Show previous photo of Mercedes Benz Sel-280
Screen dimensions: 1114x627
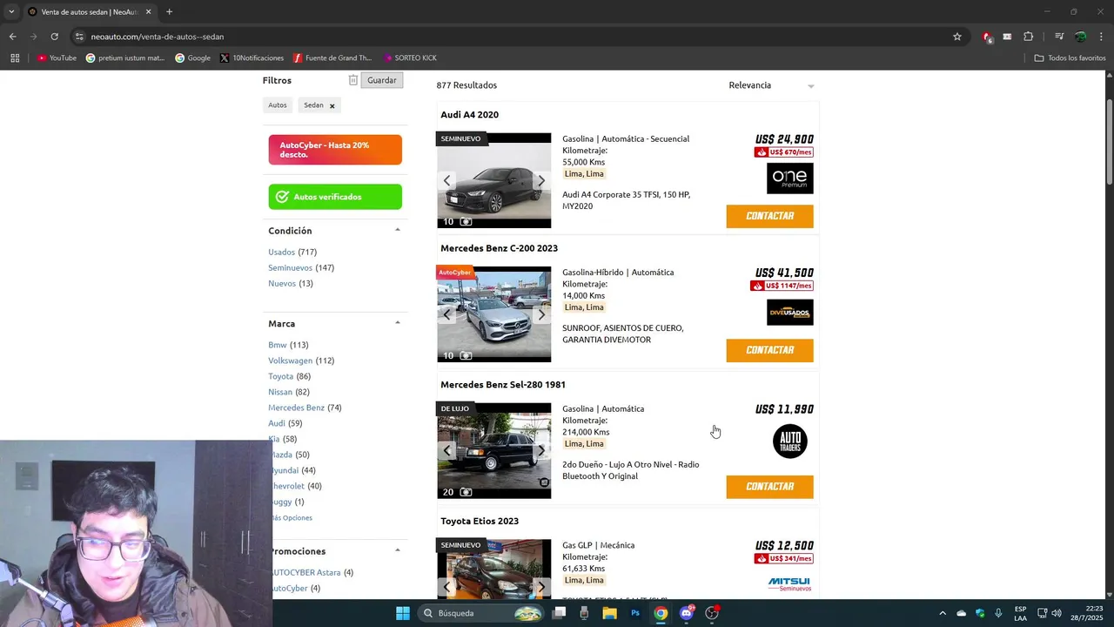pos(447,450)
